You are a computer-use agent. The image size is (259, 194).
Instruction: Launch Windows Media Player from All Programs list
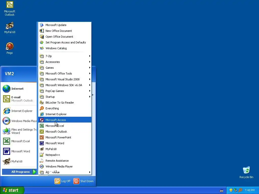65,166
